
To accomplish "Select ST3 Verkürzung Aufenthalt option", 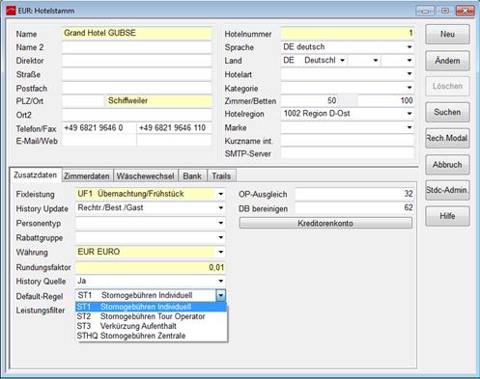I will click(152, 326).
